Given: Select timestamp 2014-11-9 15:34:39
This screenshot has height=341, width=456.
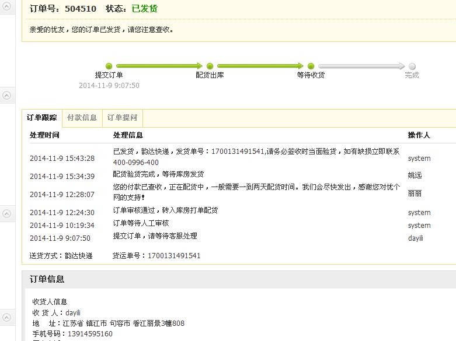Looking at the screenshot, I should point(62,176).
